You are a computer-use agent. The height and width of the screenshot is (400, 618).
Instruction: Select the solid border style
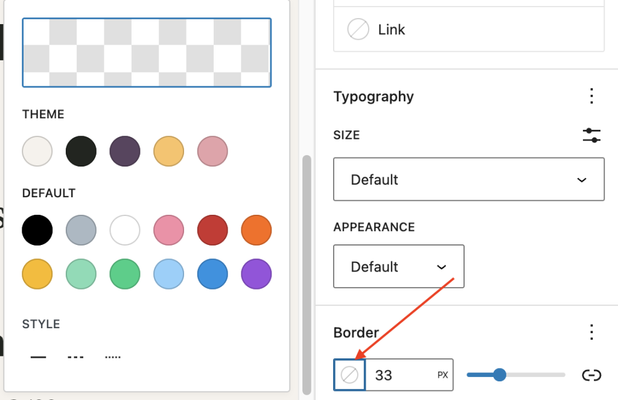coord(37,357)
